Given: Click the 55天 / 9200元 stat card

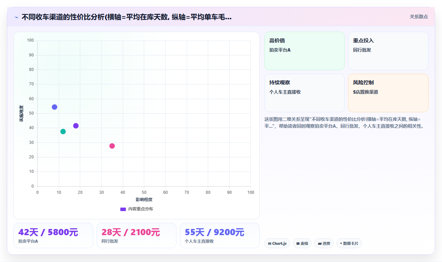Looking at the screenshot, I should (x=220, y=235).
